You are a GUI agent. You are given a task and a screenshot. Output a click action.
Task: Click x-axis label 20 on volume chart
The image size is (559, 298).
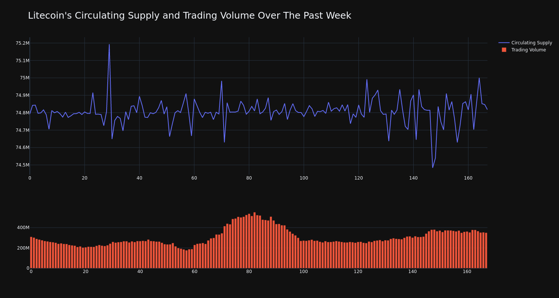click(86, 272)
